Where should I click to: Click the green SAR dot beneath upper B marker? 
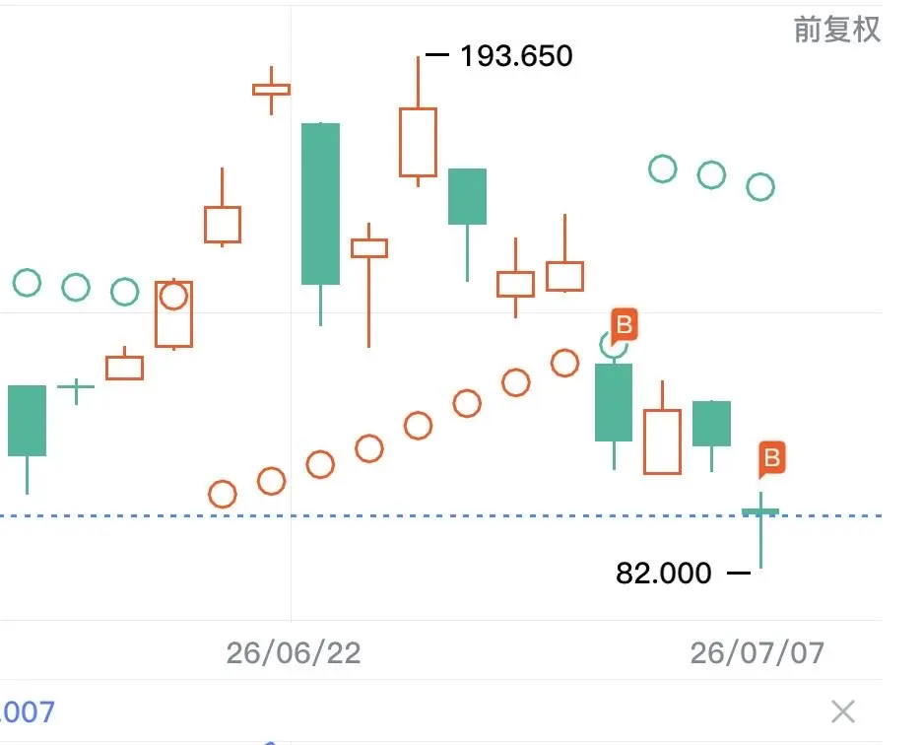coord(612,346)
